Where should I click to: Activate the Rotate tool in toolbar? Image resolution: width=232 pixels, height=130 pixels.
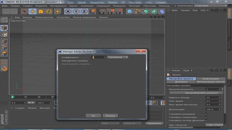[49, 12]
